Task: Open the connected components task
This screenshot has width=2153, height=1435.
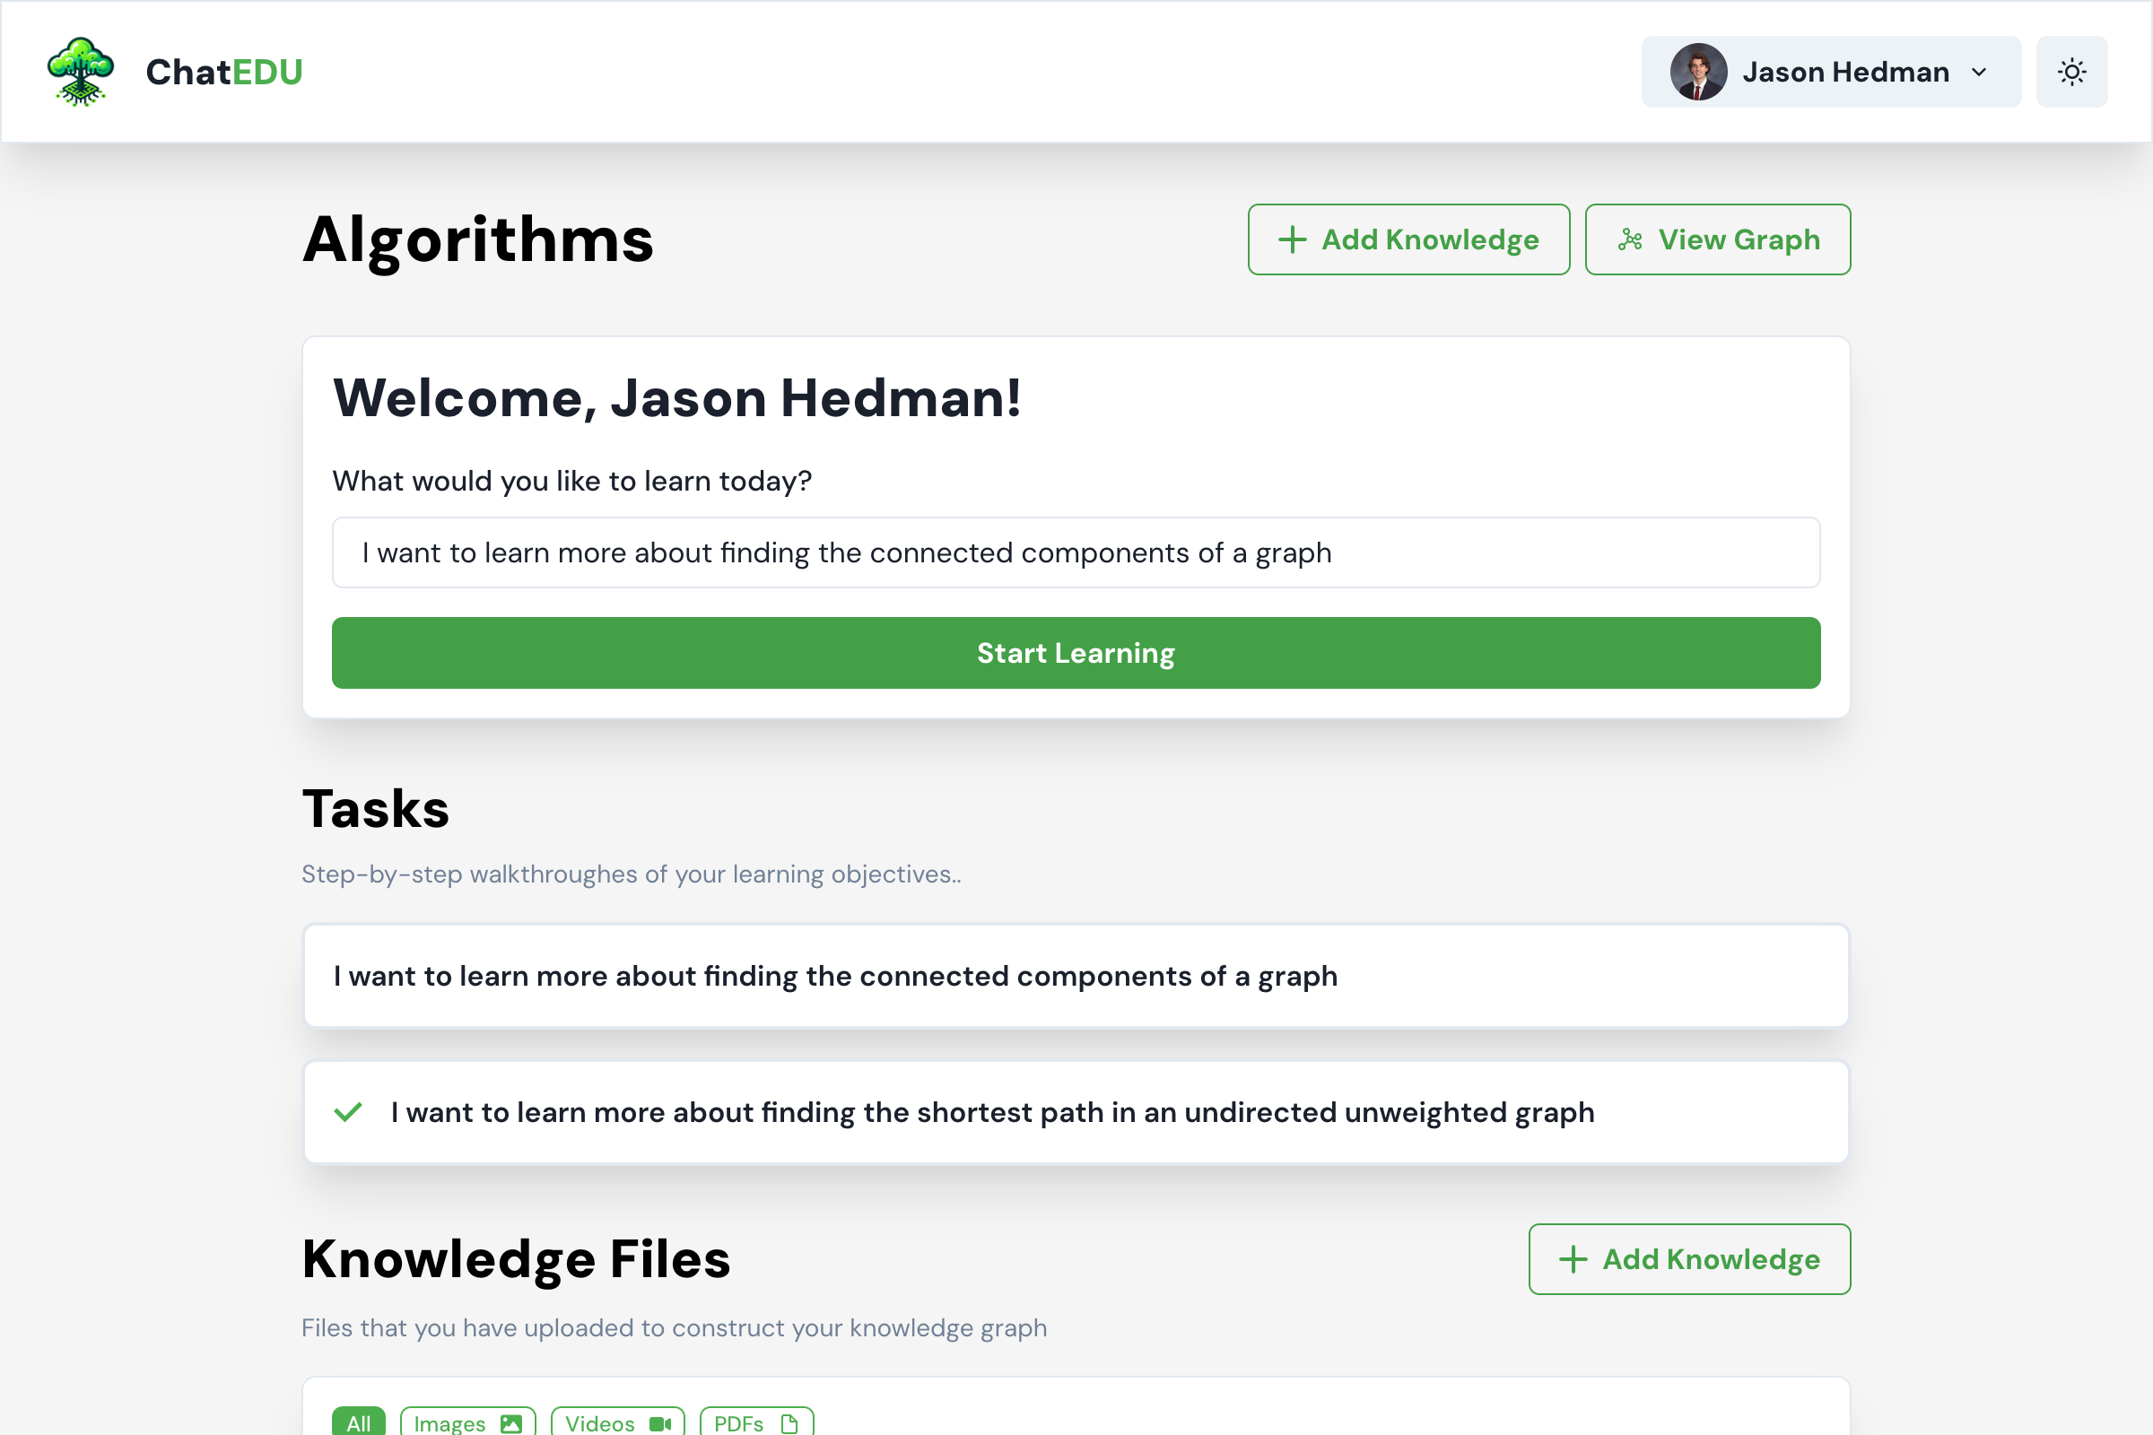Action: point(1076,976)
